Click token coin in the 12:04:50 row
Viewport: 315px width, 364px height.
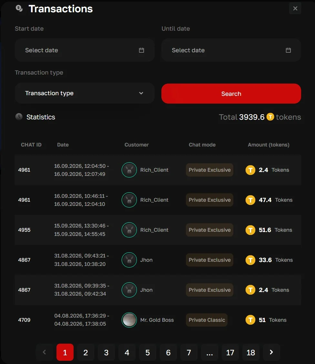[250, 170]
